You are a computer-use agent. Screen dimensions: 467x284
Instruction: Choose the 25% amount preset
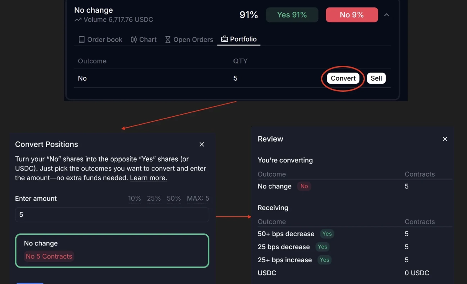153,198
